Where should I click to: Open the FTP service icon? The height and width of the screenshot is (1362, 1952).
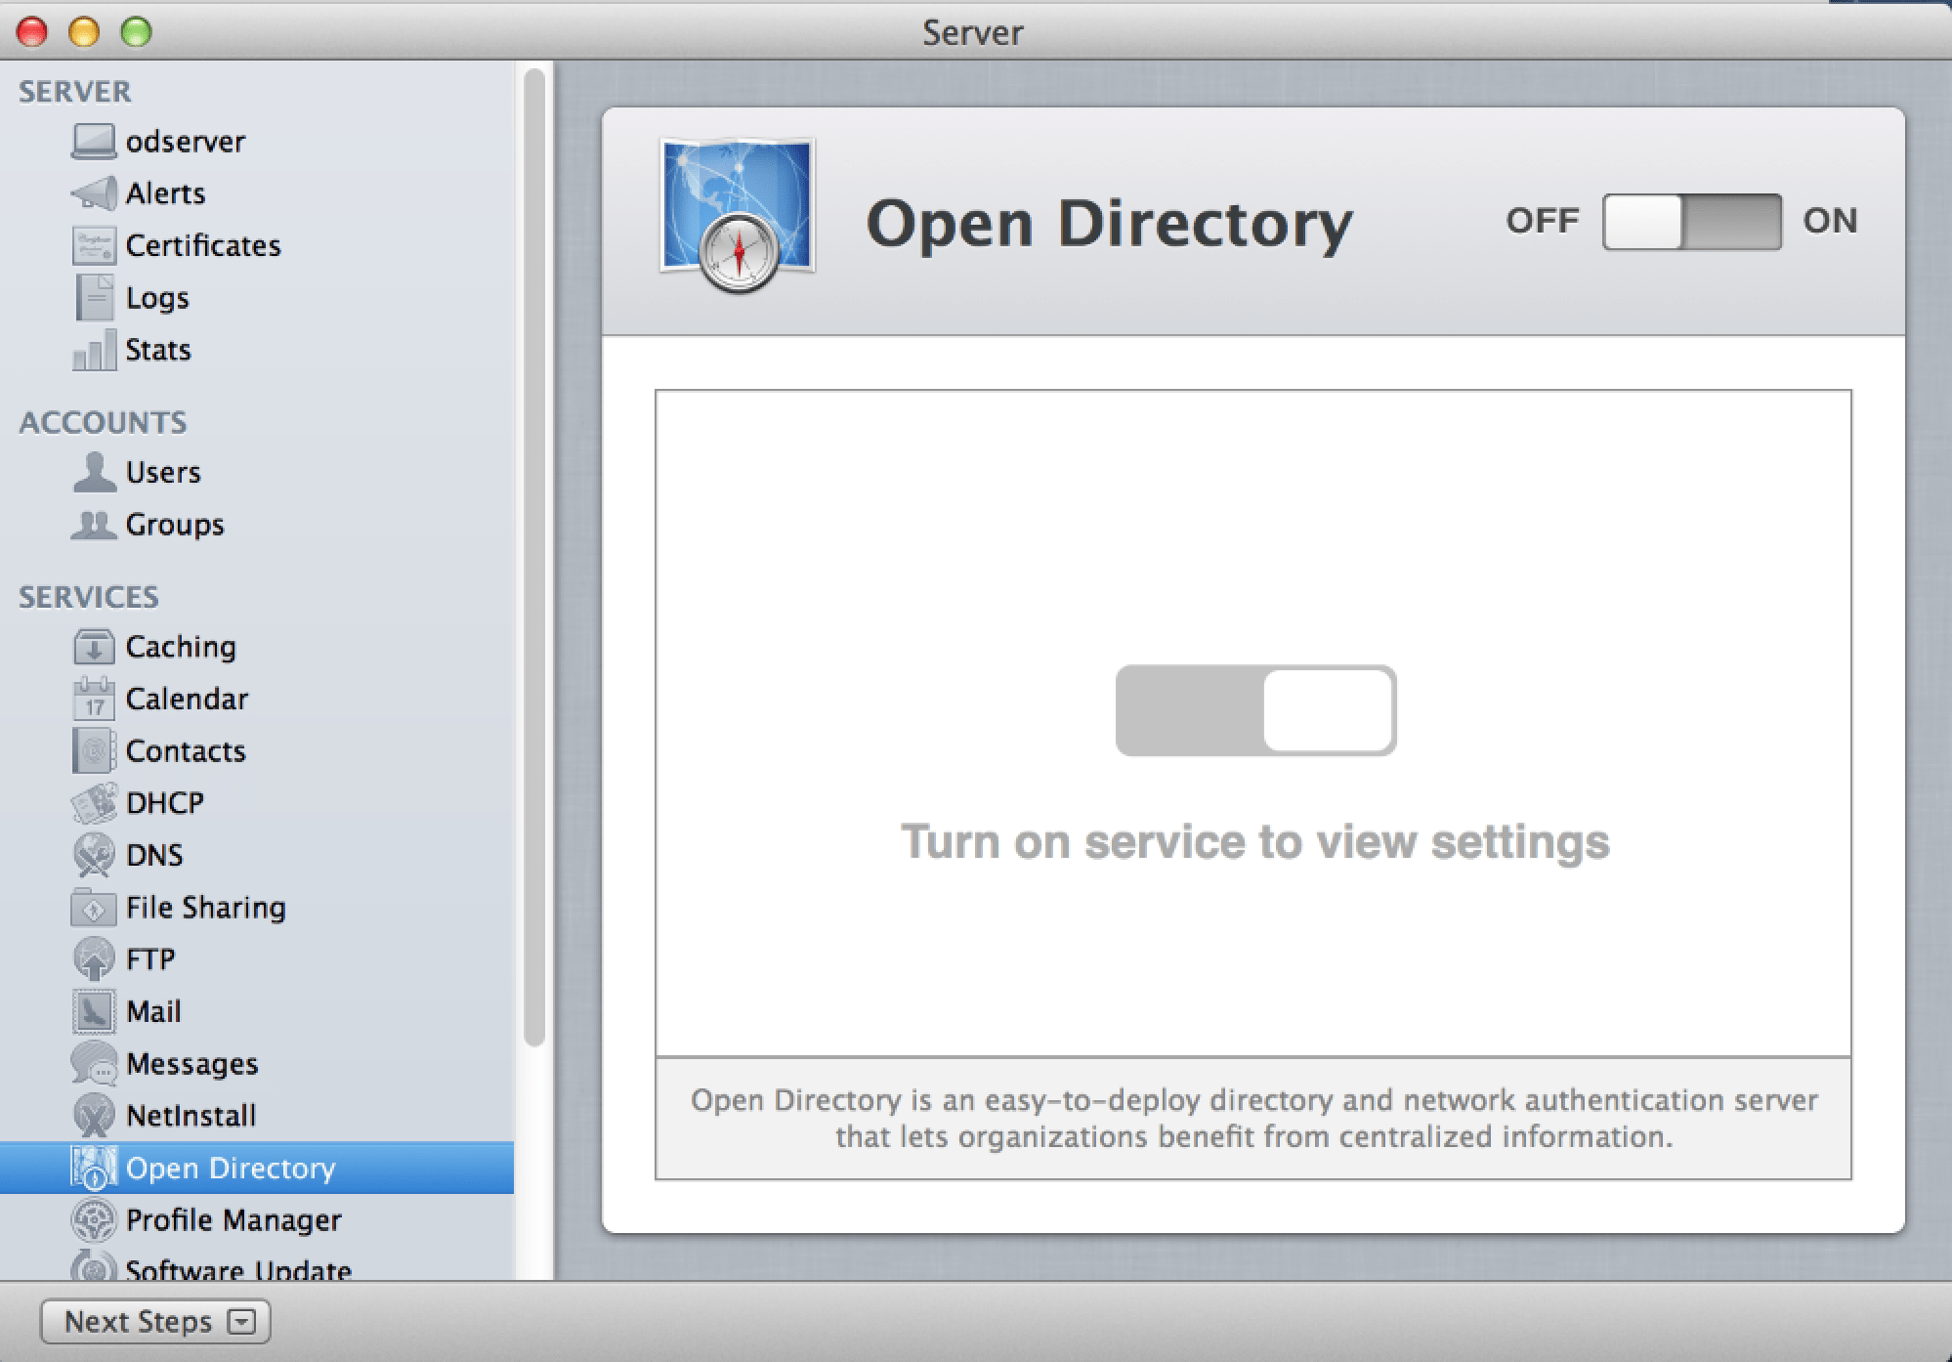click(94, 958)
